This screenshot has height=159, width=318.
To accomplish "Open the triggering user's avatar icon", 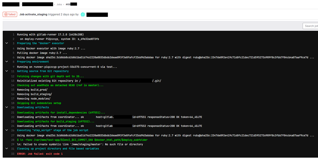I will [83, 14].
